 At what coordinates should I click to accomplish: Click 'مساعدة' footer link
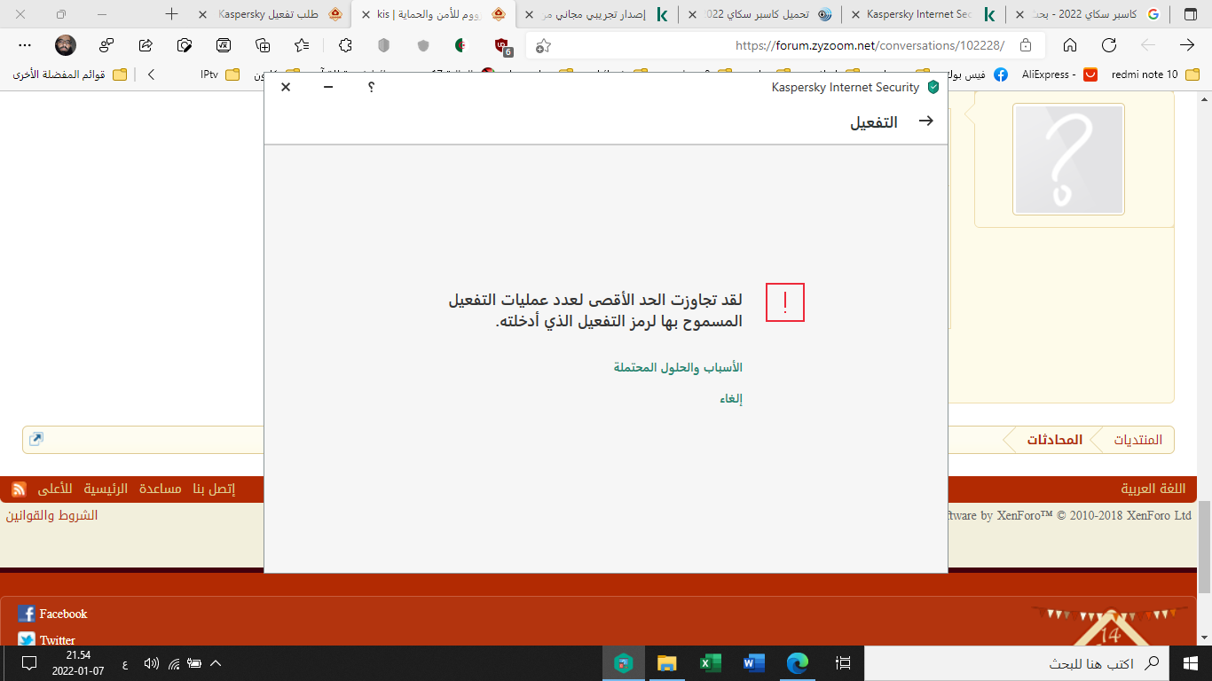click(x=161, y=489)
